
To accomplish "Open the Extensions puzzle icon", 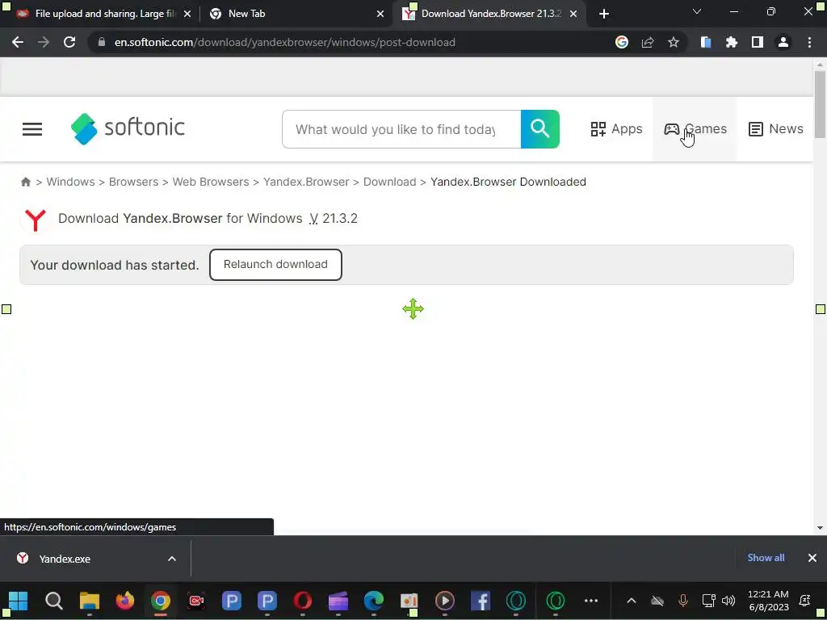I will pyautogui.click(x=732, y=42).
